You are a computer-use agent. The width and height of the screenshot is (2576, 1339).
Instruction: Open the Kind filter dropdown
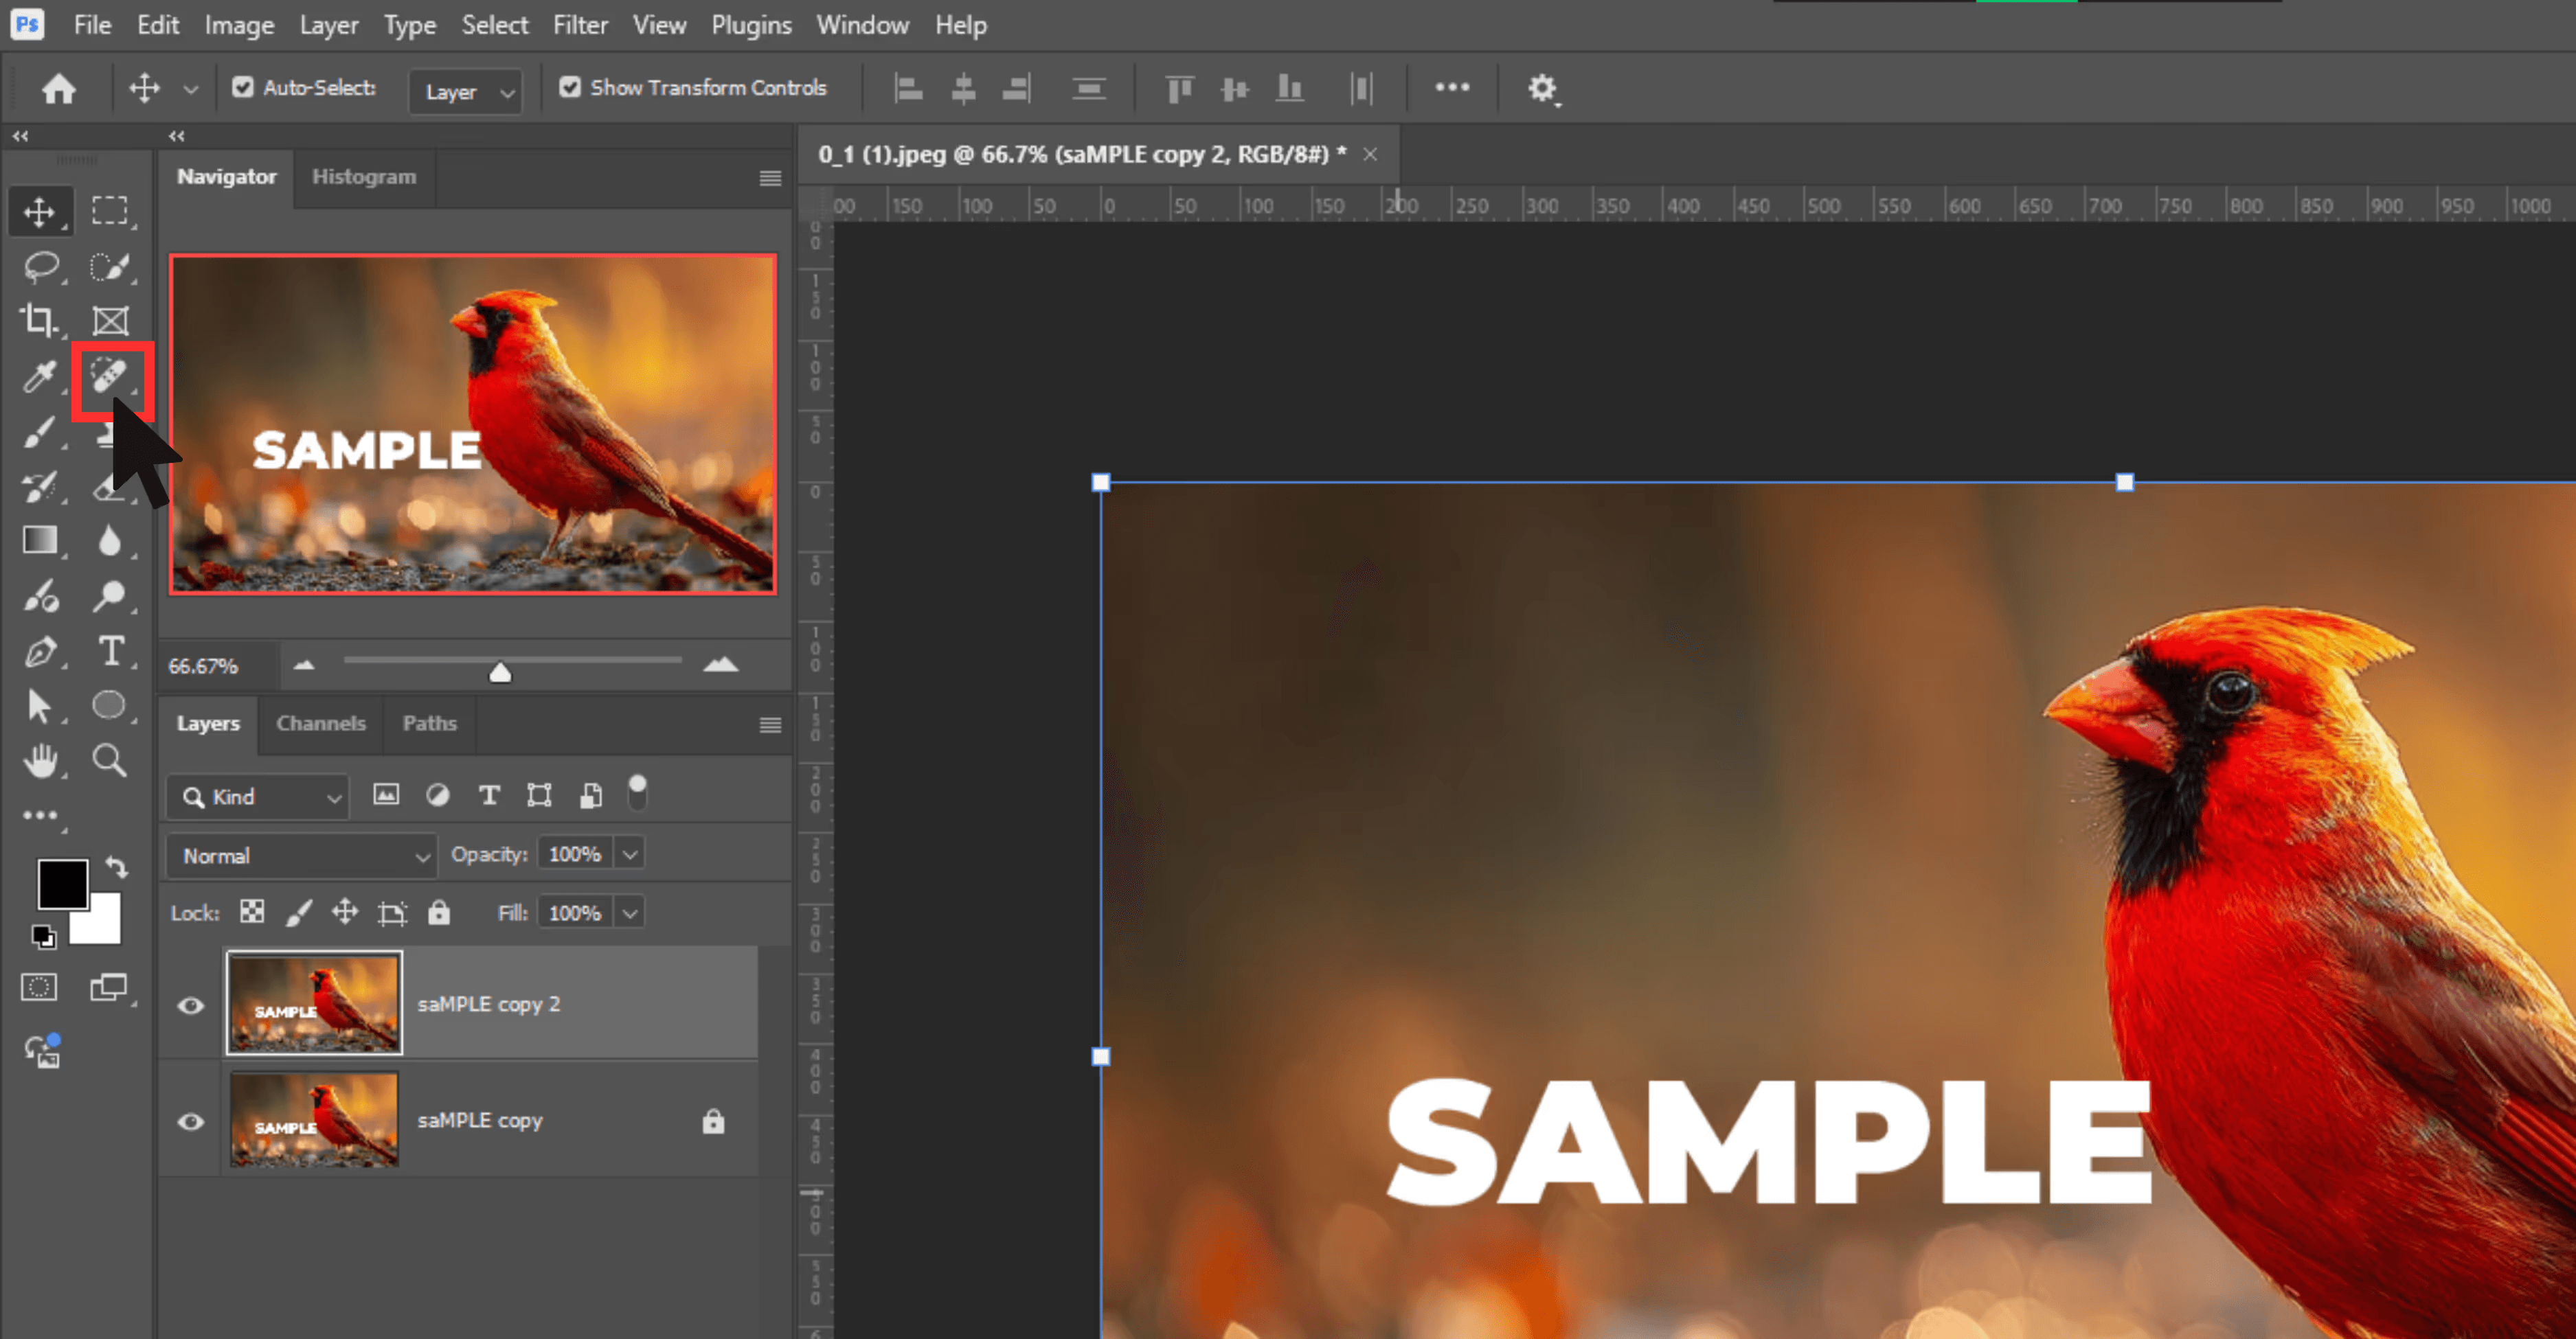pos(259,797)
